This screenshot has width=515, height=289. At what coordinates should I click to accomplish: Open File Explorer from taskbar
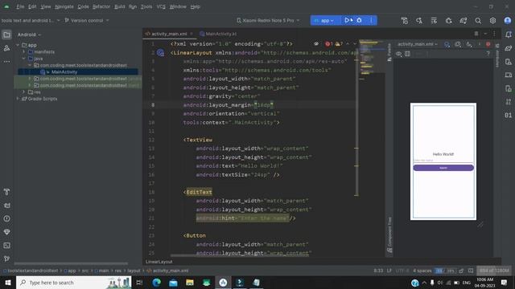click(190, 283)
